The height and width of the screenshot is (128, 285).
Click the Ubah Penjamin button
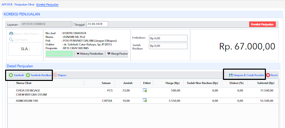[59, 54]
